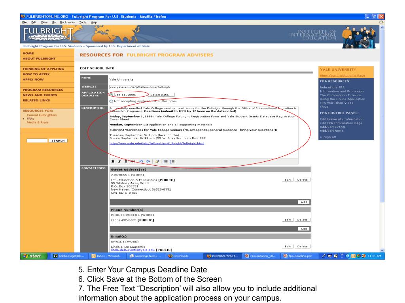Delete the Address 1 (Work) entry
Screen dimensions: 405x303
[x=302, y=180]
